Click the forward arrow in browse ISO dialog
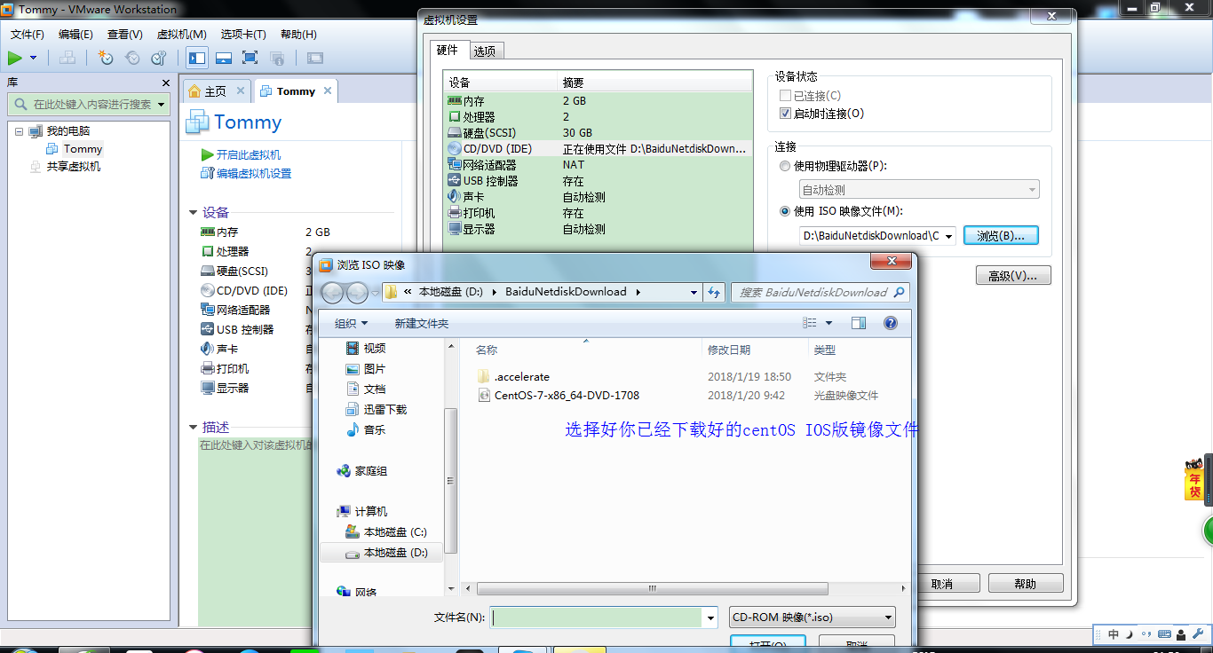1213x653 pixels. click(x=357, y=292)
